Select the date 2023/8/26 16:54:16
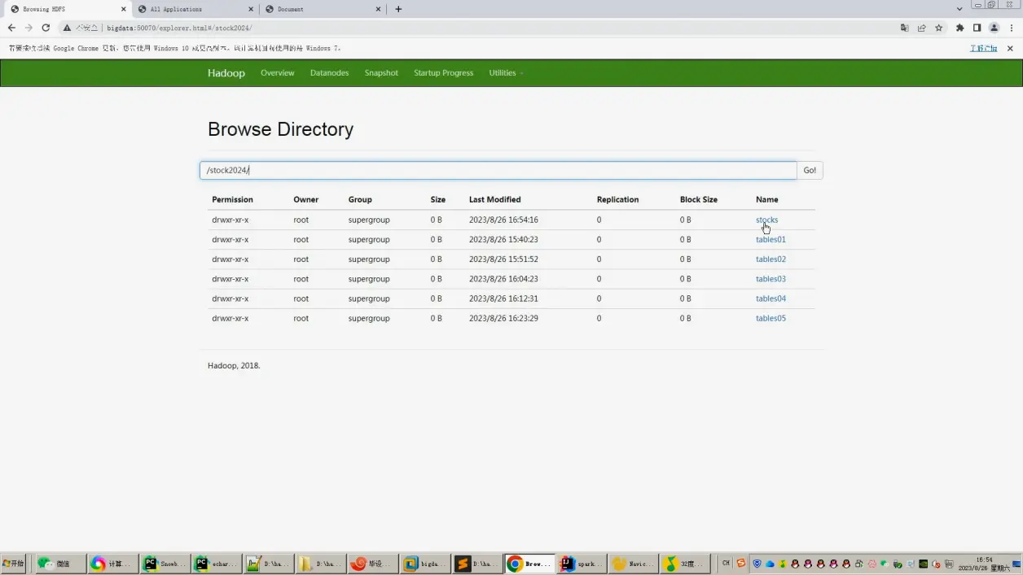The image size is (1023, 575). point(503,220)
